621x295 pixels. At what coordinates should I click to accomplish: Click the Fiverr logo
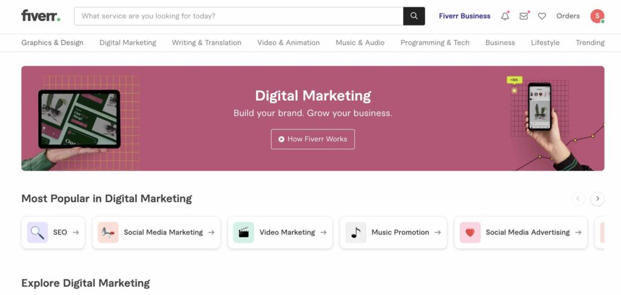[x=41, y=16]
